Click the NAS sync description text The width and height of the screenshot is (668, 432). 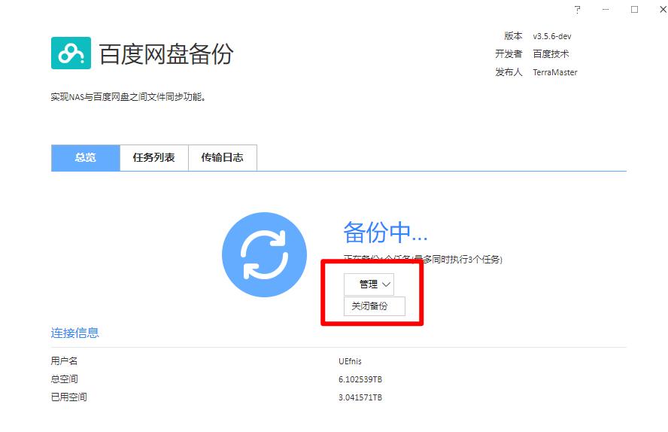pos(128,97)
